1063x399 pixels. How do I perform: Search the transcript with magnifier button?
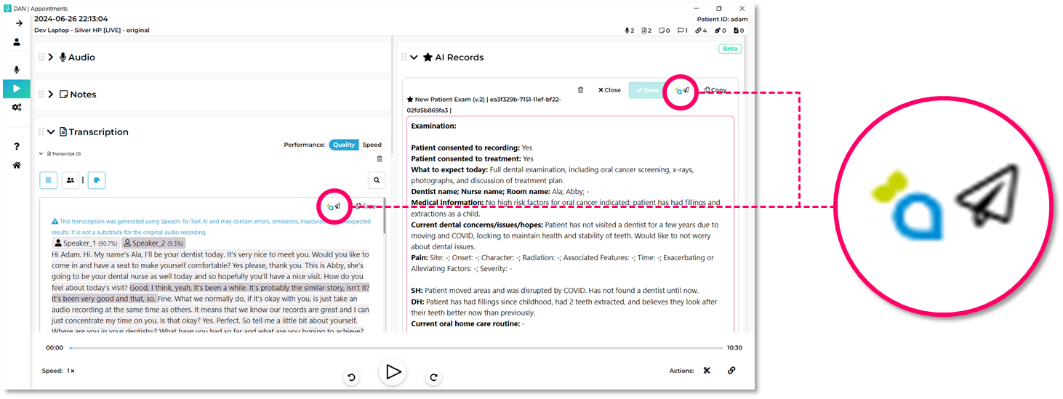coord(376,180)
